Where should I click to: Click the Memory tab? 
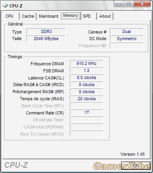[x=71, y=16]
